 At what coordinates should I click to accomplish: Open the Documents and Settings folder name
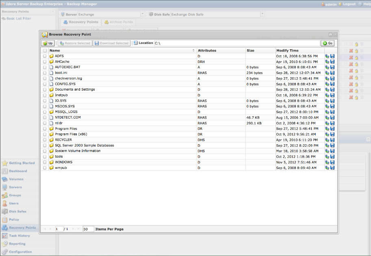(x=75, y=89)
